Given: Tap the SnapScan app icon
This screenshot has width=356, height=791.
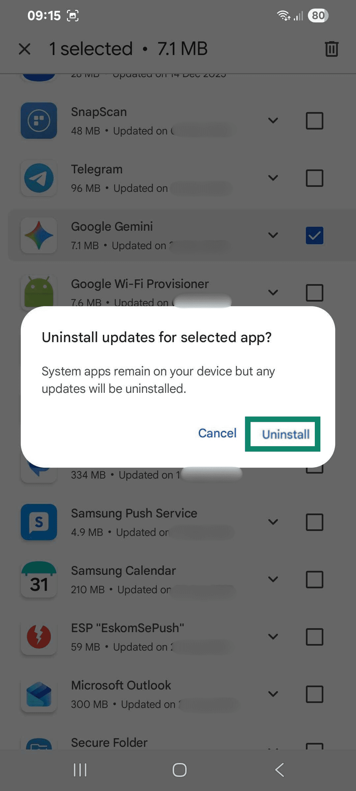Looking at the screenshot, I should (39, 121).
